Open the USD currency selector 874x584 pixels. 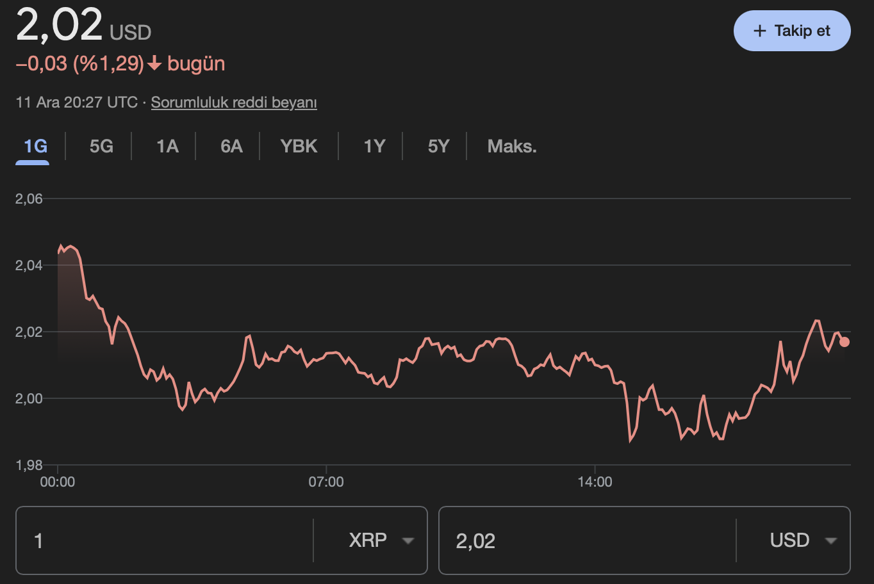pos(793,540)
